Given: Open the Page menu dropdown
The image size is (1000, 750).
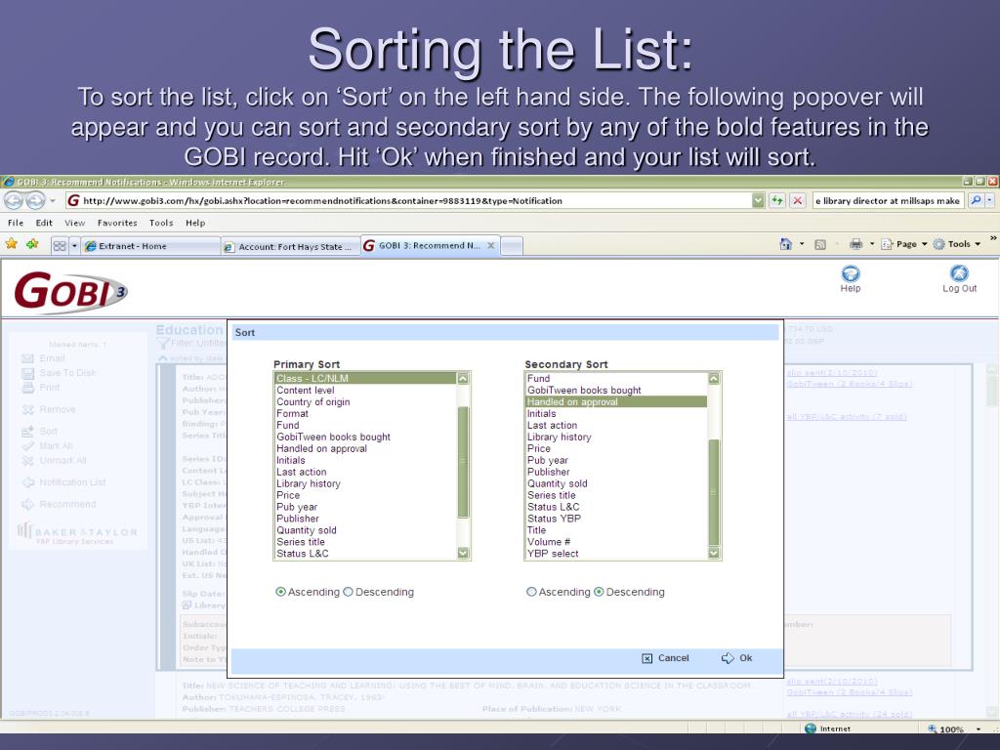Looking at the screenshot, I should 924,244.
